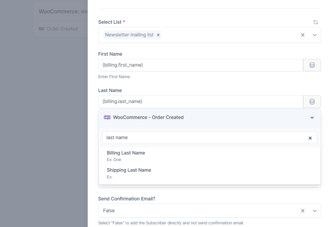Click the First Name input field
331x227 pixels.
point(200,65)
